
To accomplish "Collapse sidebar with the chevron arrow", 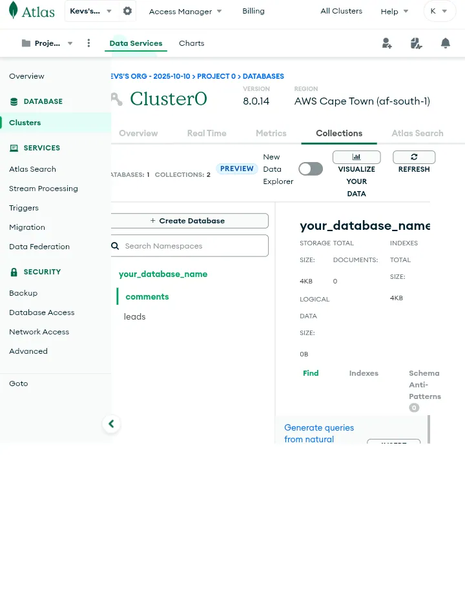I will click(x=111, y=424).
